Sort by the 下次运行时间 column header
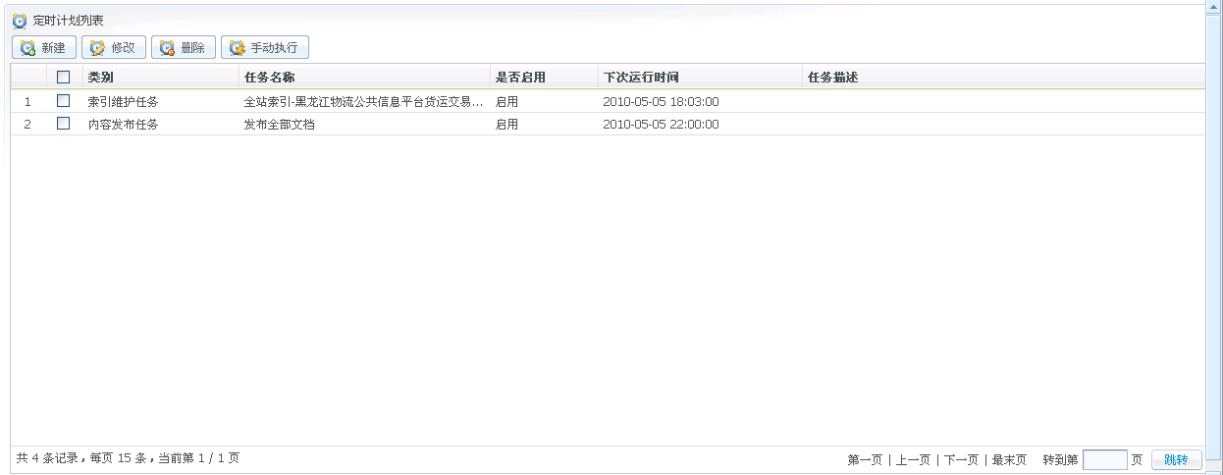 click(x=641, y=77)
